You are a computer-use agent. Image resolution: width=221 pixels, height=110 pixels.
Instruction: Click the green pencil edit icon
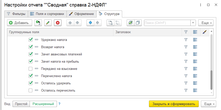pos(48,23)
